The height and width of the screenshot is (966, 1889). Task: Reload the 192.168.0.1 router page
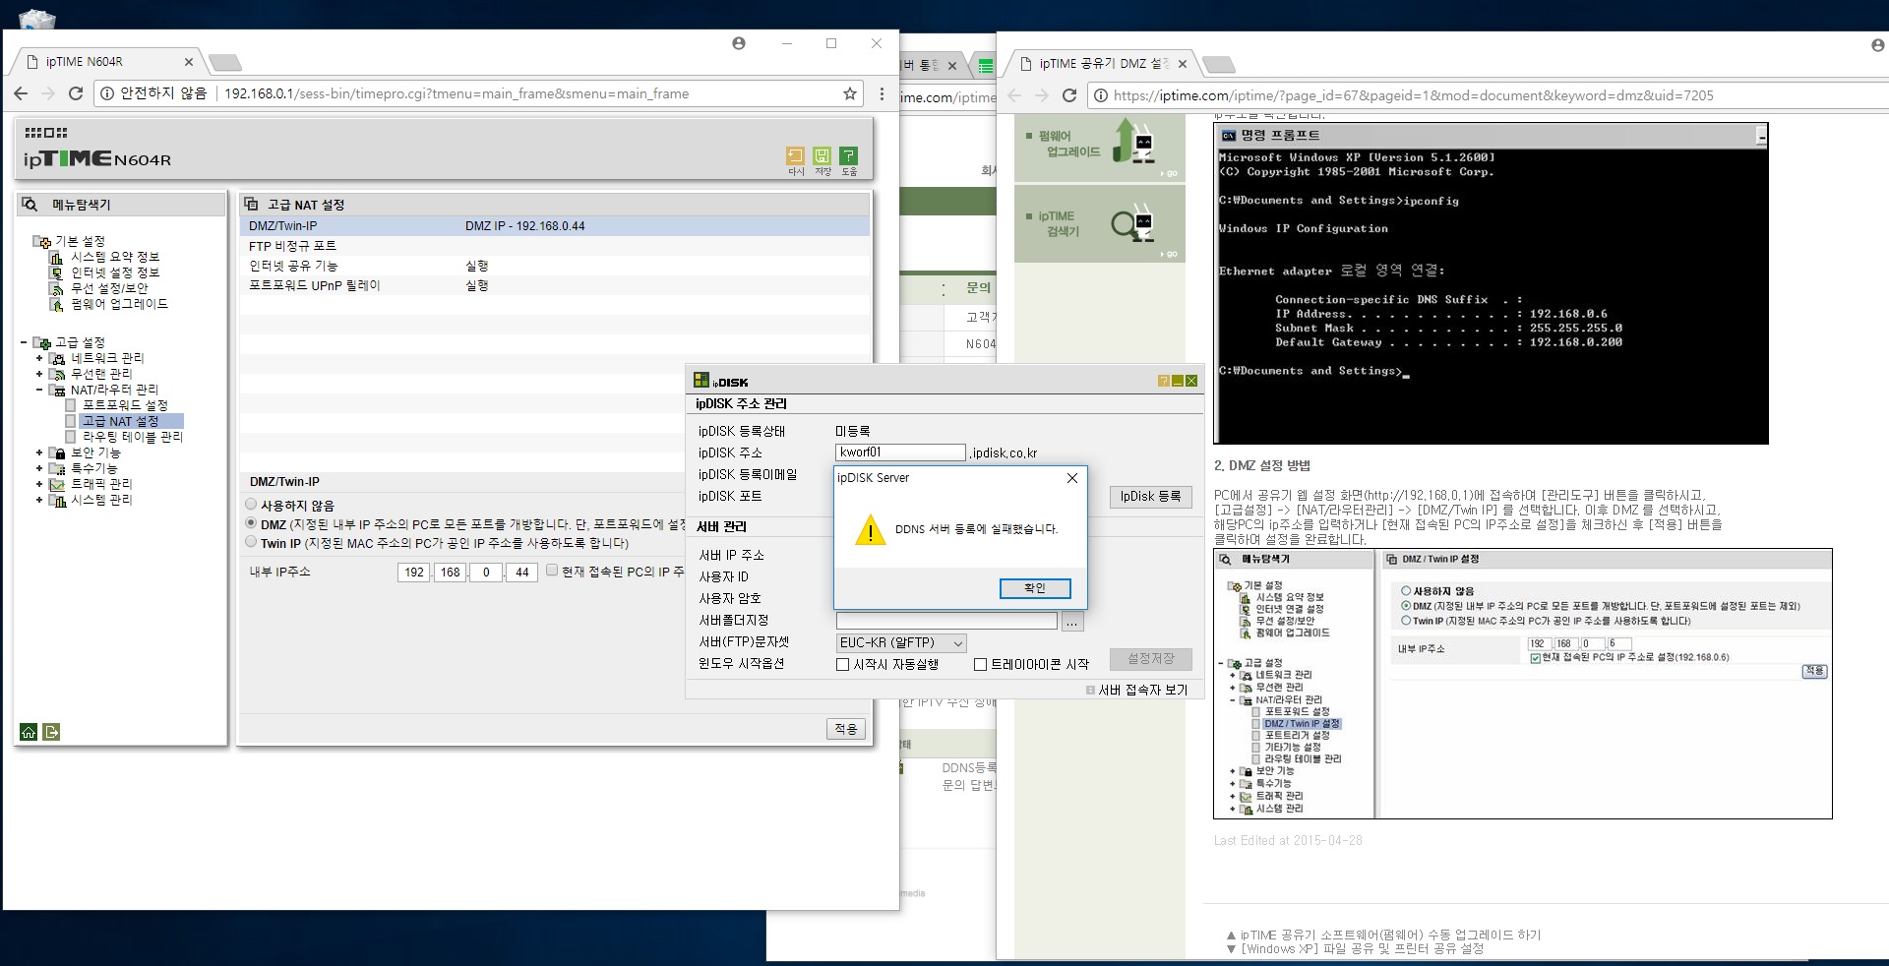click(x=76, y=93)
